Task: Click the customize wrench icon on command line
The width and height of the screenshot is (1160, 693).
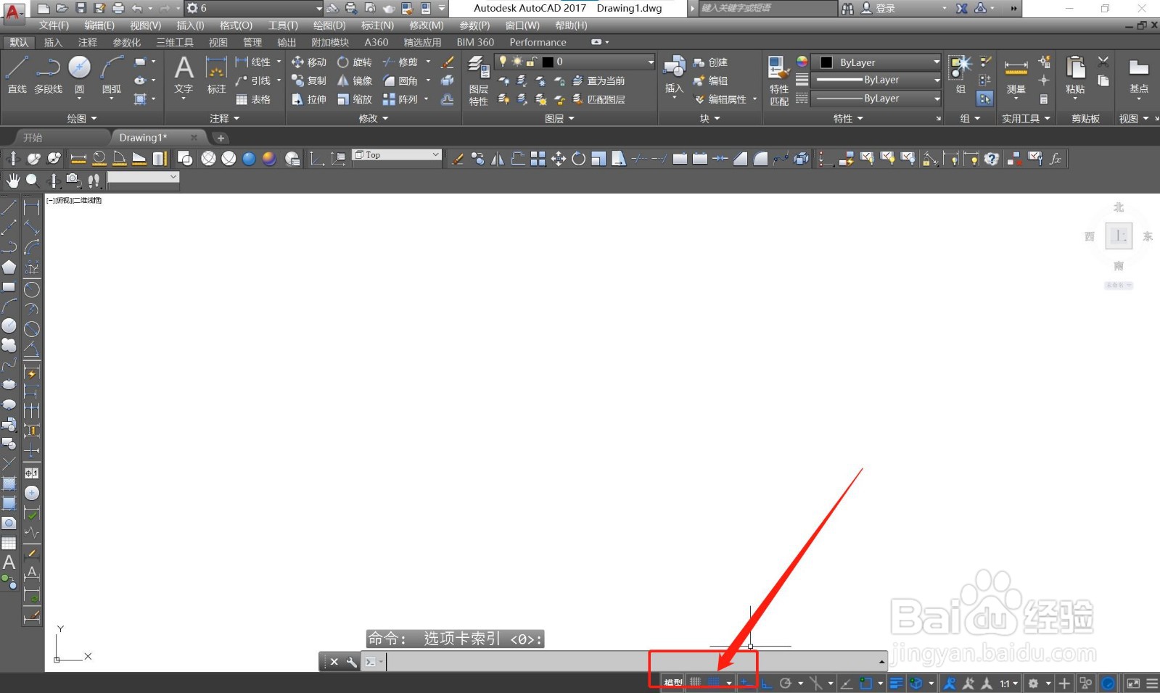Action: [352, 662]
